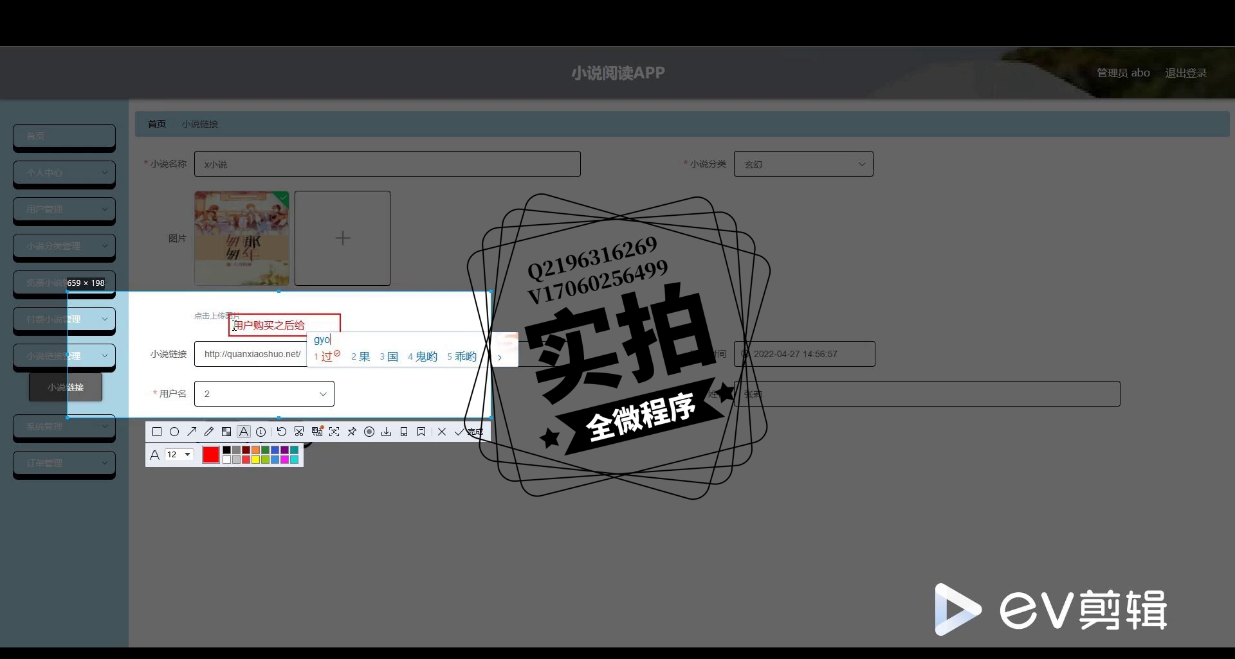1235x659 pixels.
Task: Pin the screenshot to the screen
Action: click(x=351, y=432)
